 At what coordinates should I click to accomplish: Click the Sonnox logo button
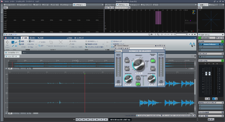(118, 51)
